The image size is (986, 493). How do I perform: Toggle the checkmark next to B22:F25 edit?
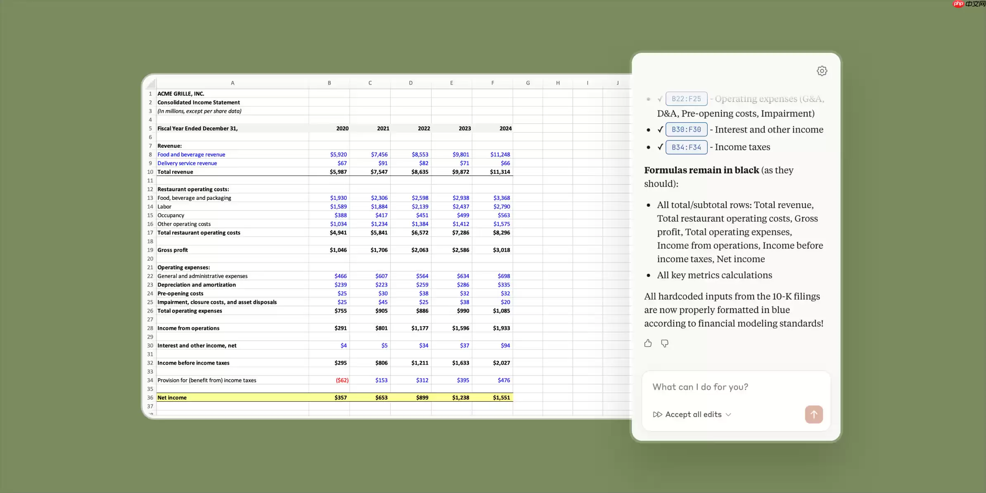coord(660,99)
